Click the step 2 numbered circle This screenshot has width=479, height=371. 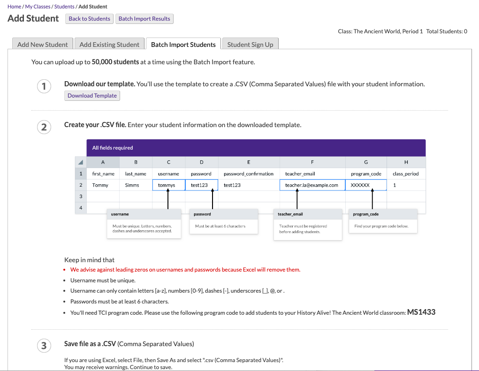[x=44, y=127]
